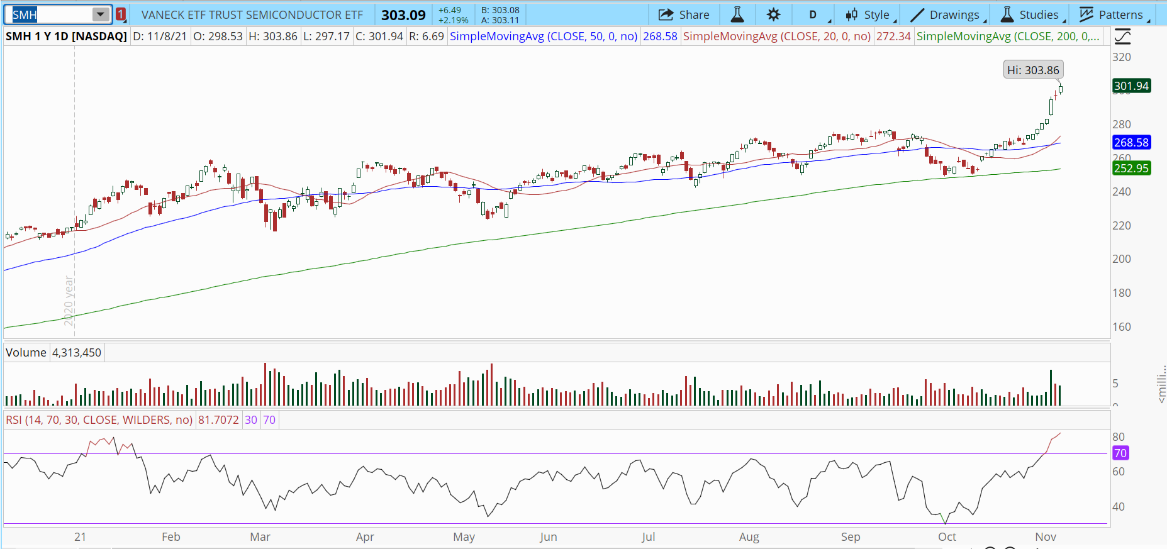Viewport: 1167px width, 549px height.
Task: Click the 252.95 green moving average axis label
Action: pyautogui.click(x=1131, y=168)
